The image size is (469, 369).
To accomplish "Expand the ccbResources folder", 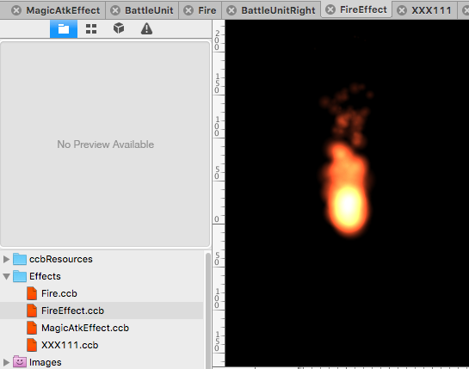I will point(6,259).
